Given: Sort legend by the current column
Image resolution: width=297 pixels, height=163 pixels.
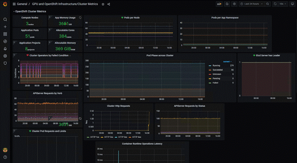Looking at the screenshot, I should pos(227,62).
